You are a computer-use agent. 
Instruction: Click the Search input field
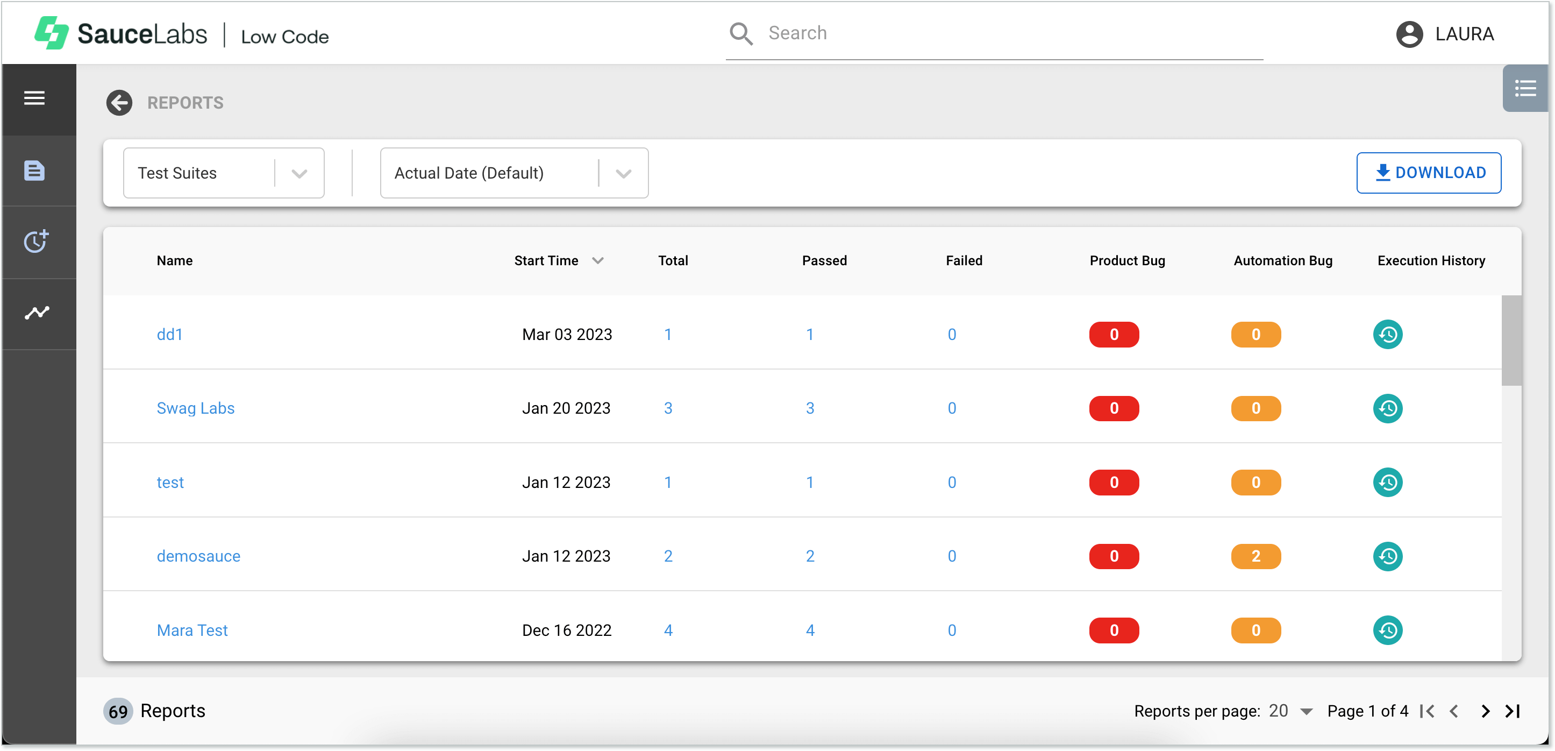pyautogui.click(x=992, y=33)
